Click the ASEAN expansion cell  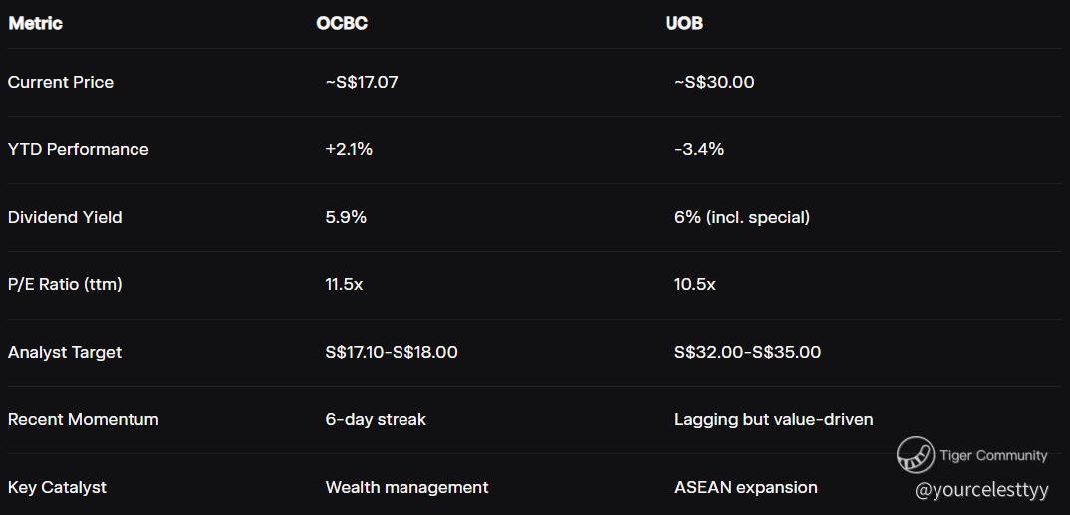745,487
